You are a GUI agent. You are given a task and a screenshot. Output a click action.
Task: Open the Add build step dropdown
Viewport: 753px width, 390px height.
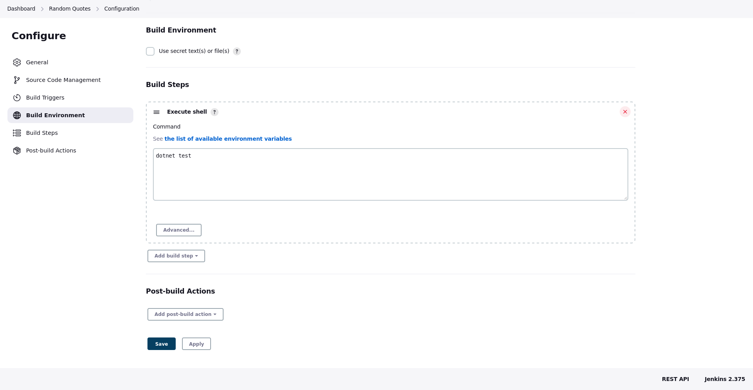point(176,256)
